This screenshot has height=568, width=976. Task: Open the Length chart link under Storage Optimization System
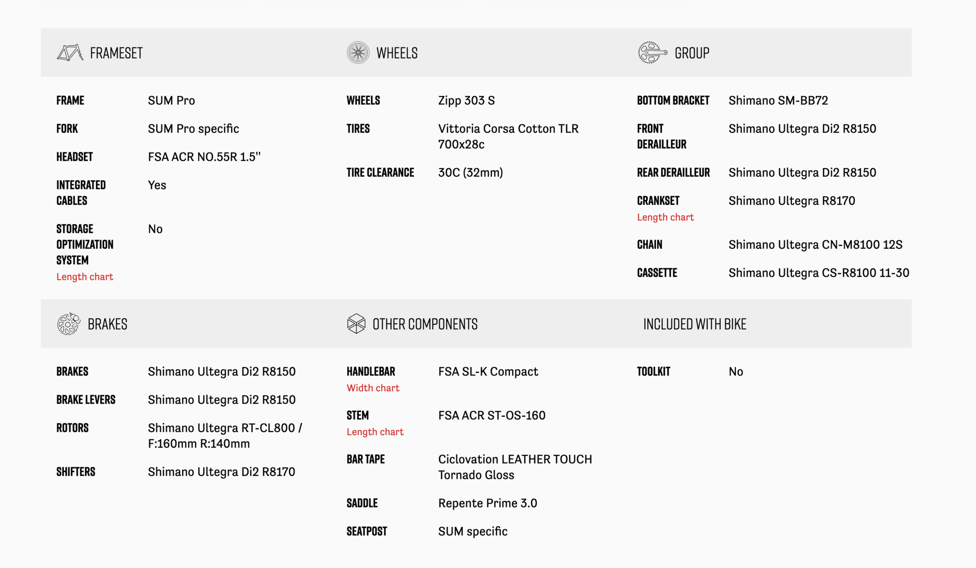(85, 277)
